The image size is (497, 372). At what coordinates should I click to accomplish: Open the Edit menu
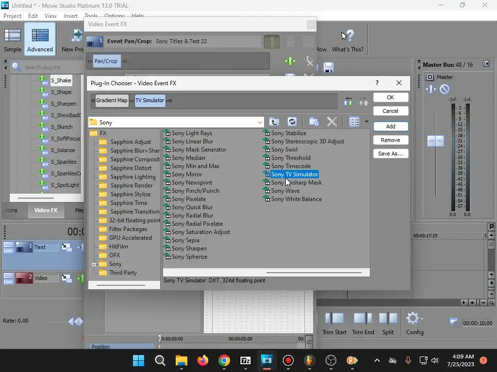[x=33, y=16]
